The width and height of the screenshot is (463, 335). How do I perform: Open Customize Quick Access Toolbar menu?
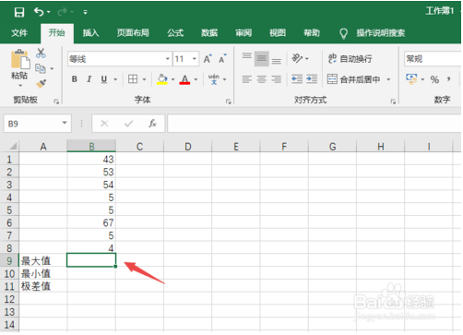85,12
